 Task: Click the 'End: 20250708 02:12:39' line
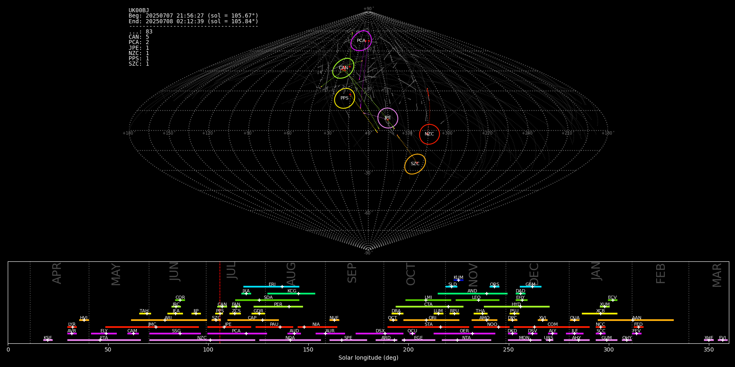(x=194, y=21)
